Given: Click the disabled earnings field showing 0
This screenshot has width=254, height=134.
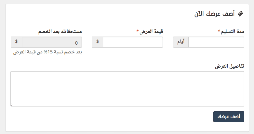Looking at the screenshot, I should tap(52, 42).
